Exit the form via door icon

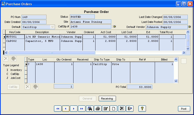tap(130, 109)
